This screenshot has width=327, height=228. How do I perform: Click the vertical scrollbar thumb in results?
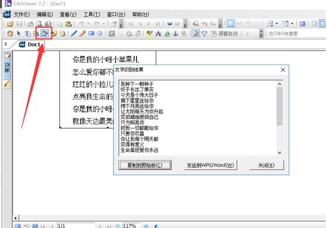279,106
